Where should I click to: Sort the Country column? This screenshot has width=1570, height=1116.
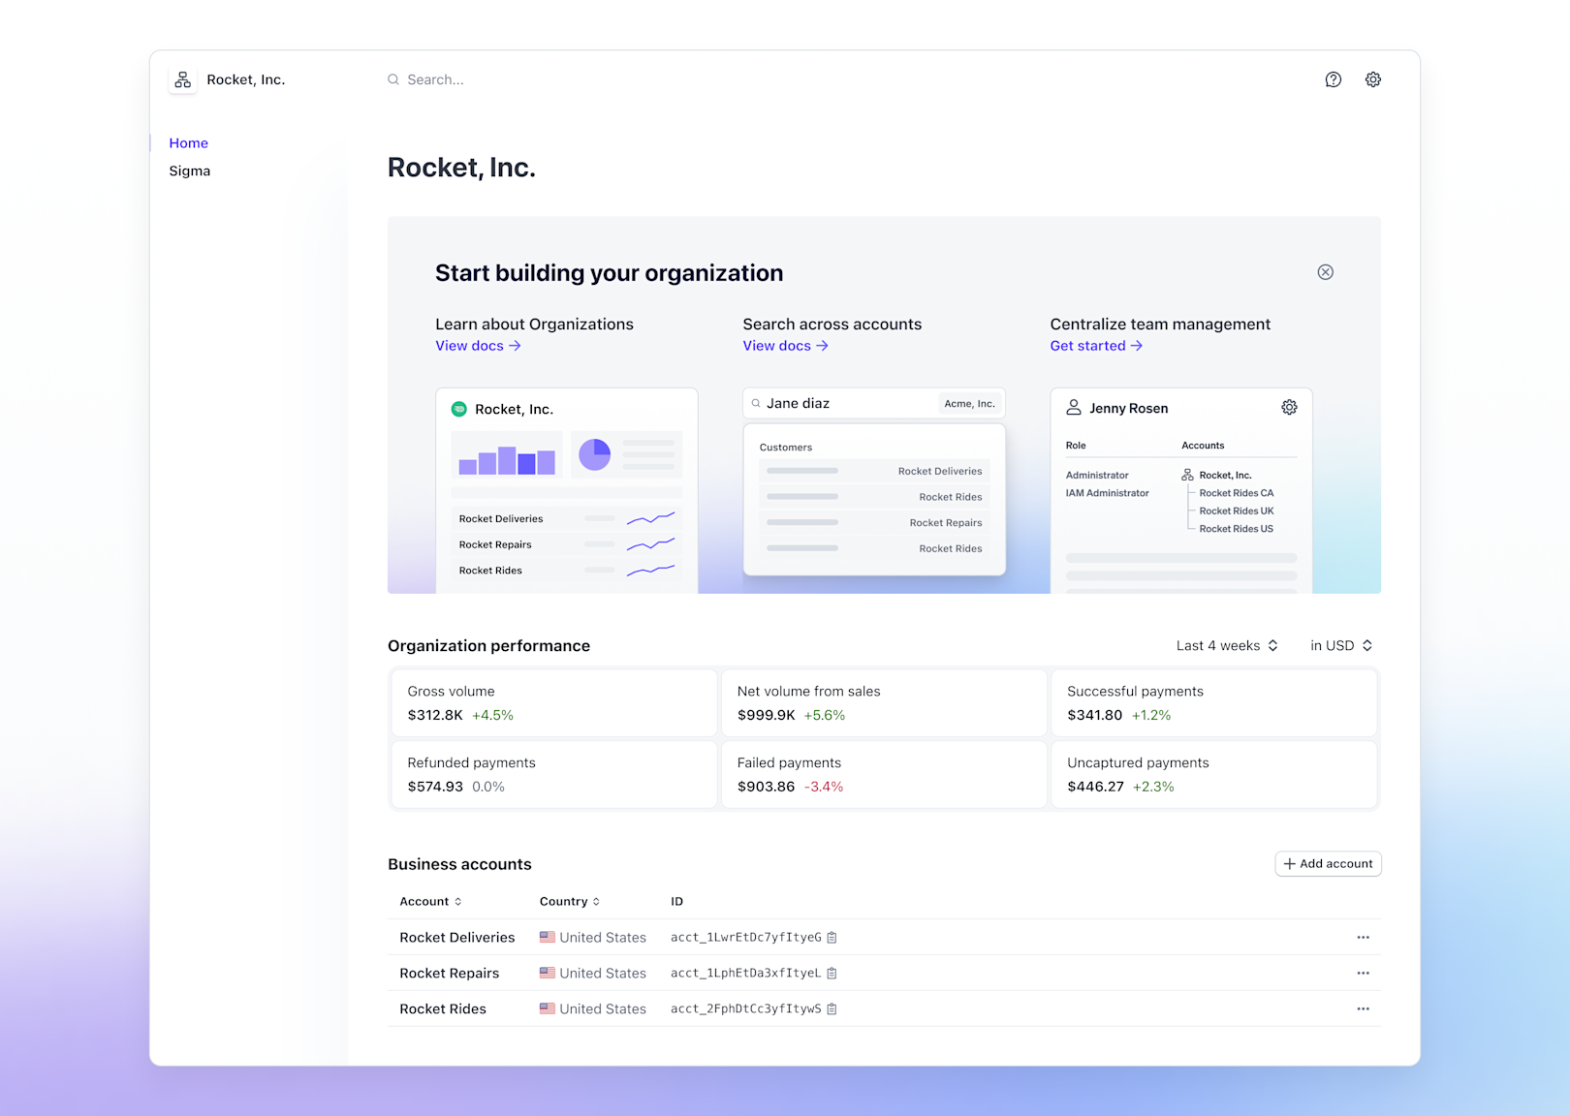click(x=570, y=901)
